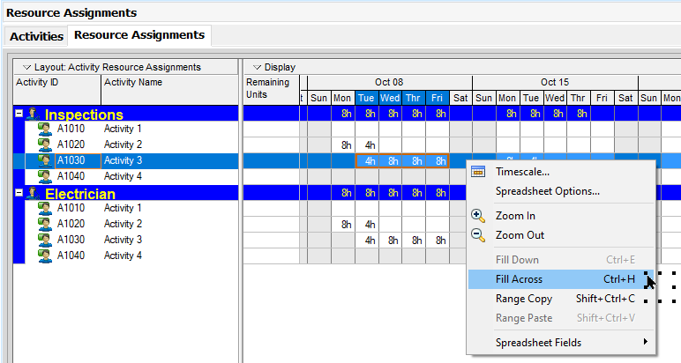Choose Fill Across from the context menu
This screenshot has width=681, height=363.
pyautogui.click(x=519, y=279)
